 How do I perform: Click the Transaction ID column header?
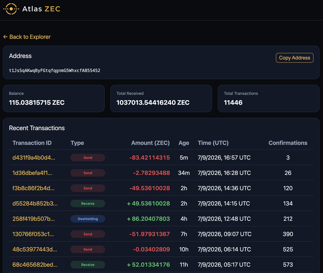point(32,143)
